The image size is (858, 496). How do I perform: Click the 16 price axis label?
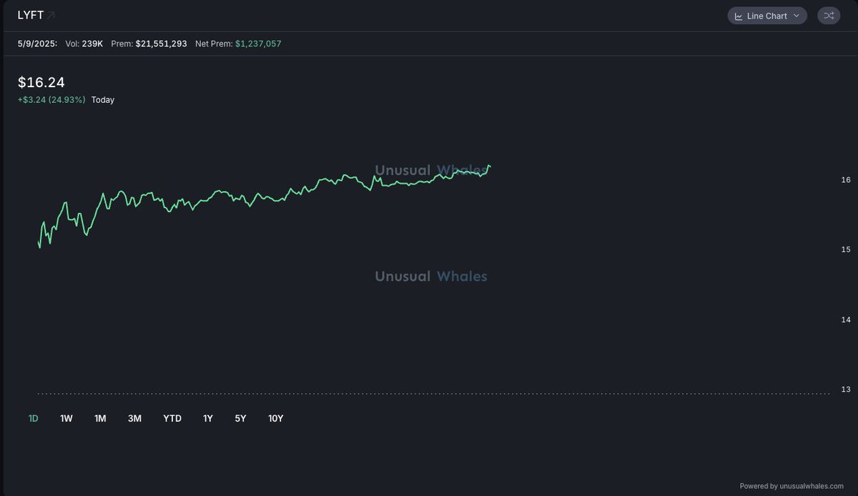pos(846,180)
